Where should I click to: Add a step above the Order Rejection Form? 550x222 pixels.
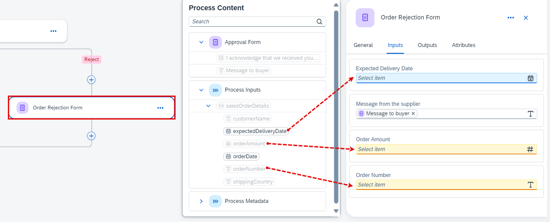pyautogui.click(x=91, y=80)
